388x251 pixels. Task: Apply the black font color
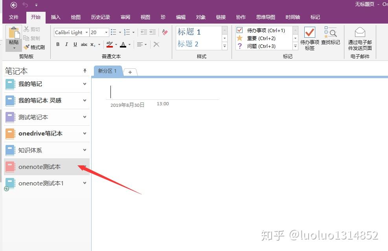click(123, 44)
